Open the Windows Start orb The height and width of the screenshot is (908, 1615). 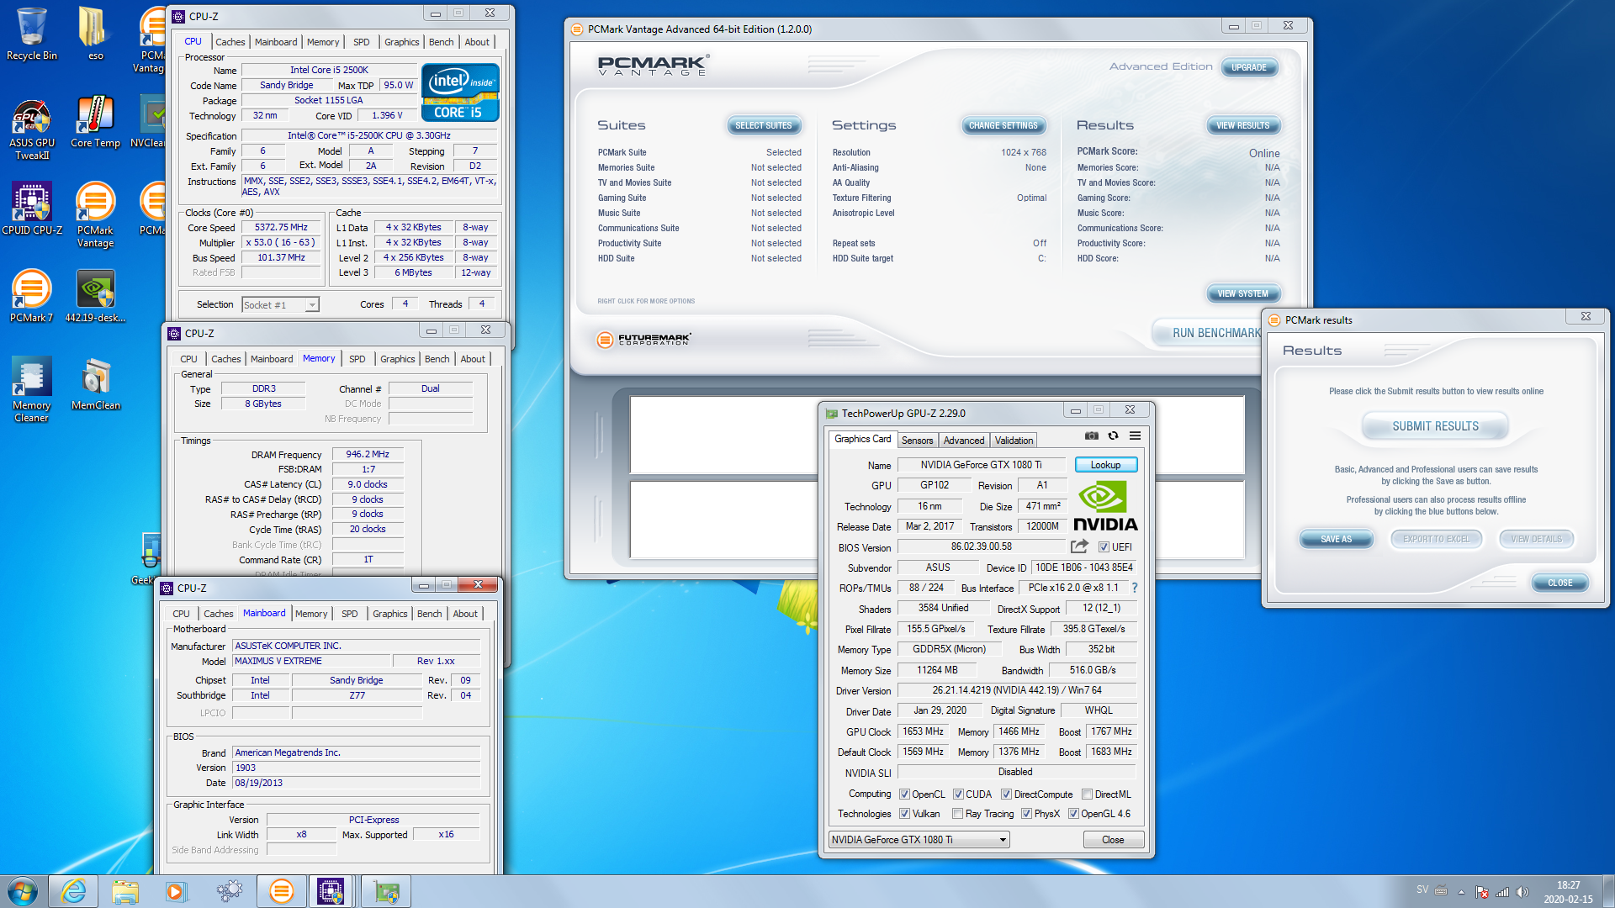pos(23,891)
